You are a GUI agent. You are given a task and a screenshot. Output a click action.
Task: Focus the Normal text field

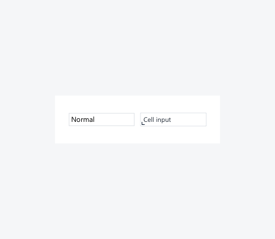[x=102, y=119]
